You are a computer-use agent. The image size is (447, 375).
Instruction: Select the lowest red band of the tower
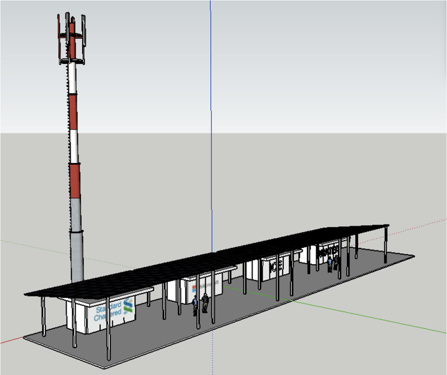pyautogui.click(x=75, y=180)
